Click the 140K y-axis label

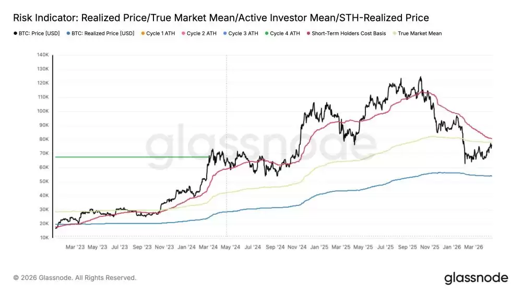[43, 55]
